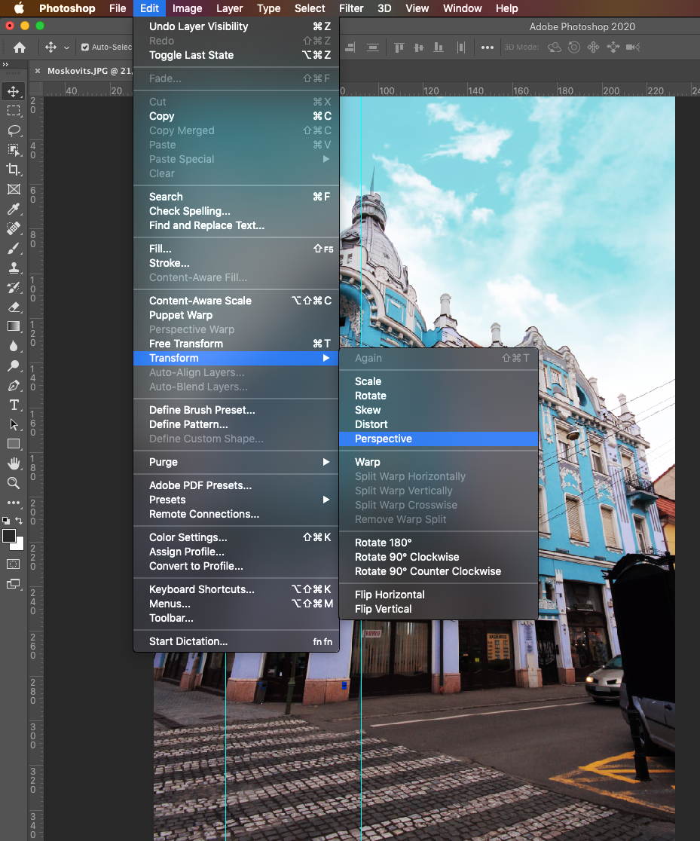
Task: Toggle Quick Mask mode
Action: [14, 564]
